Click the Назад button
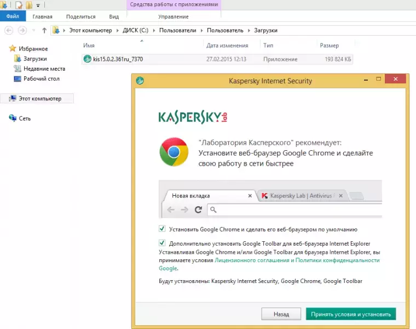The height and width of the screenshot is (329, 416). tap(281, 314)
